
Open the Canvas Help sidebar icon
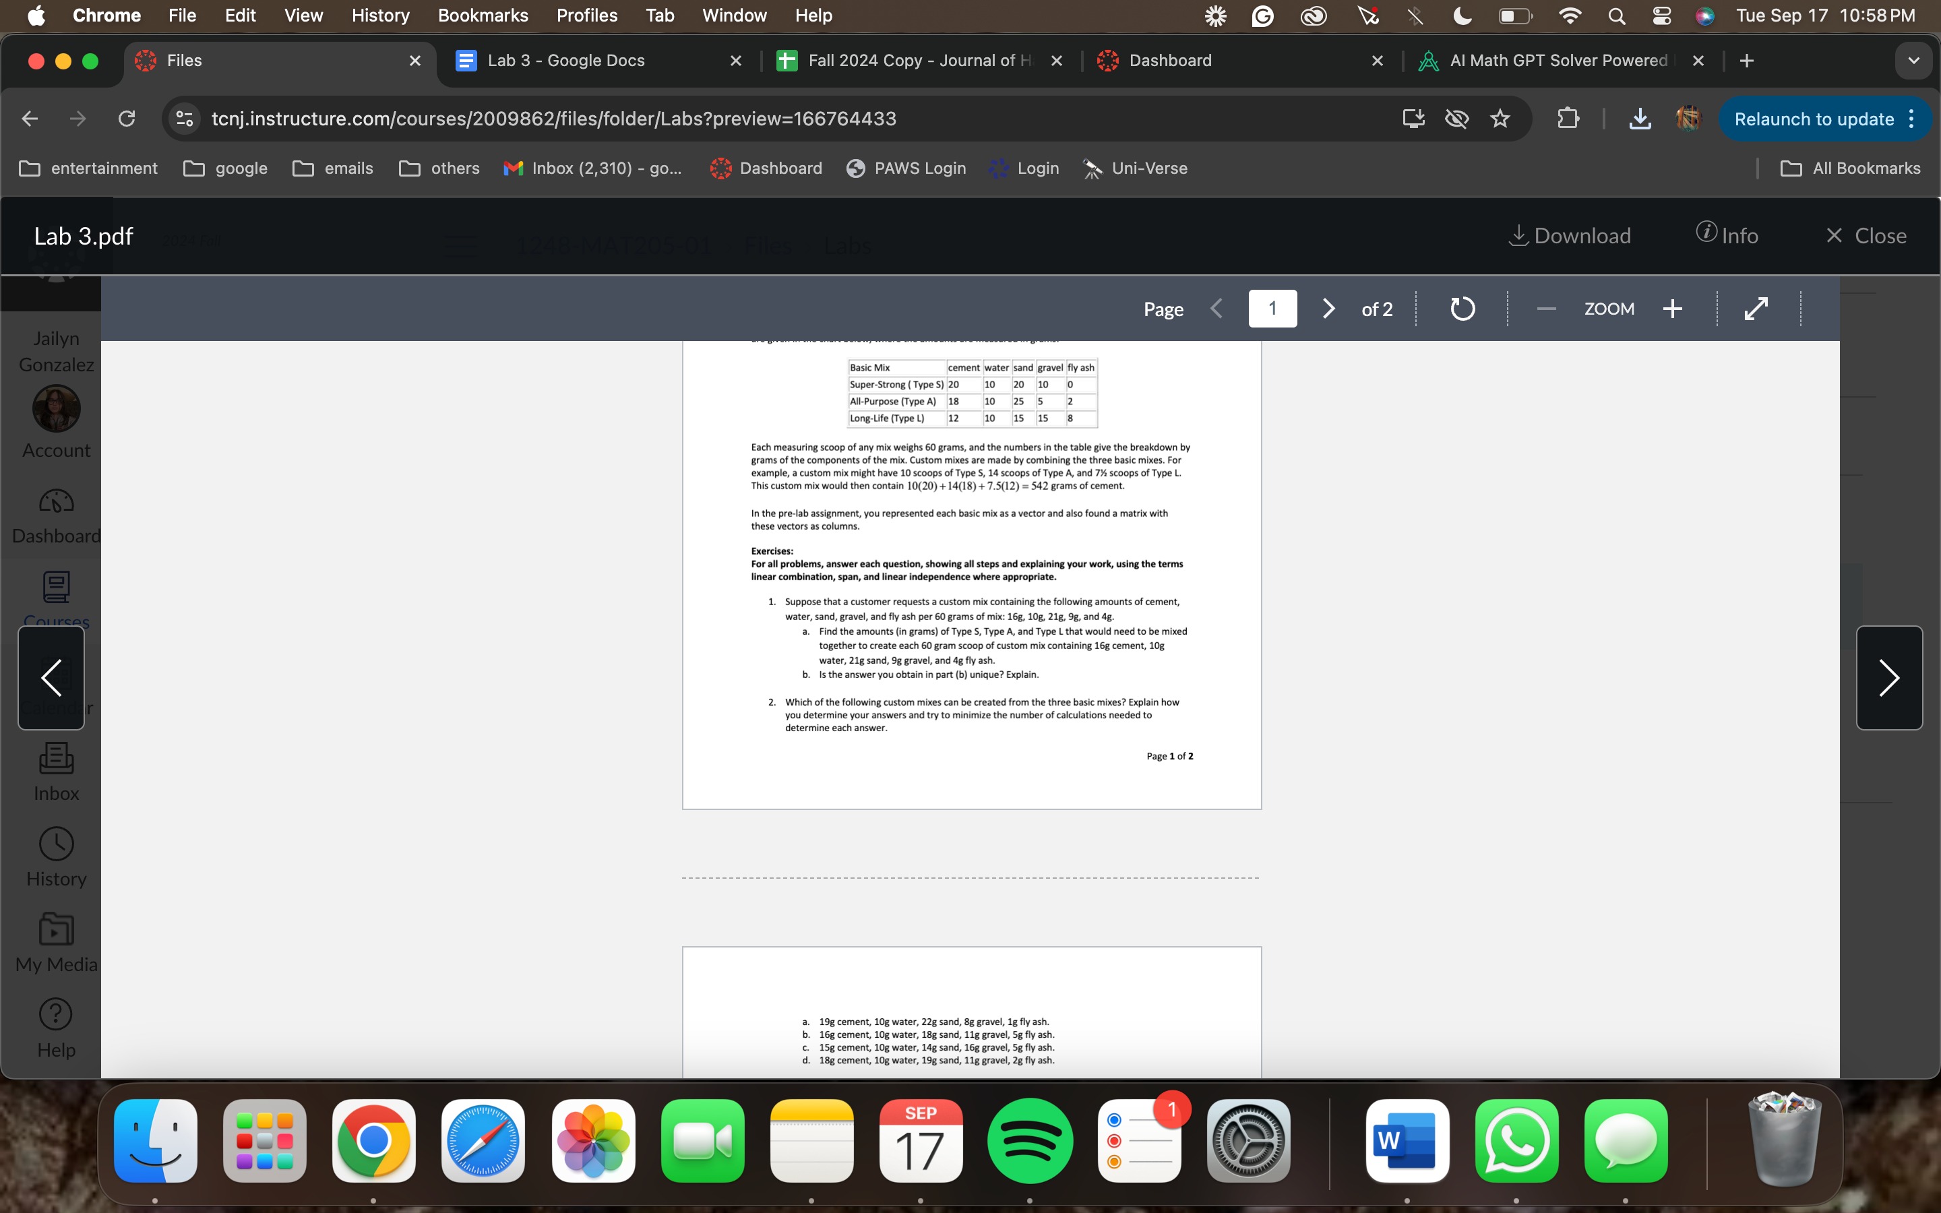[x=56, y=1028]
